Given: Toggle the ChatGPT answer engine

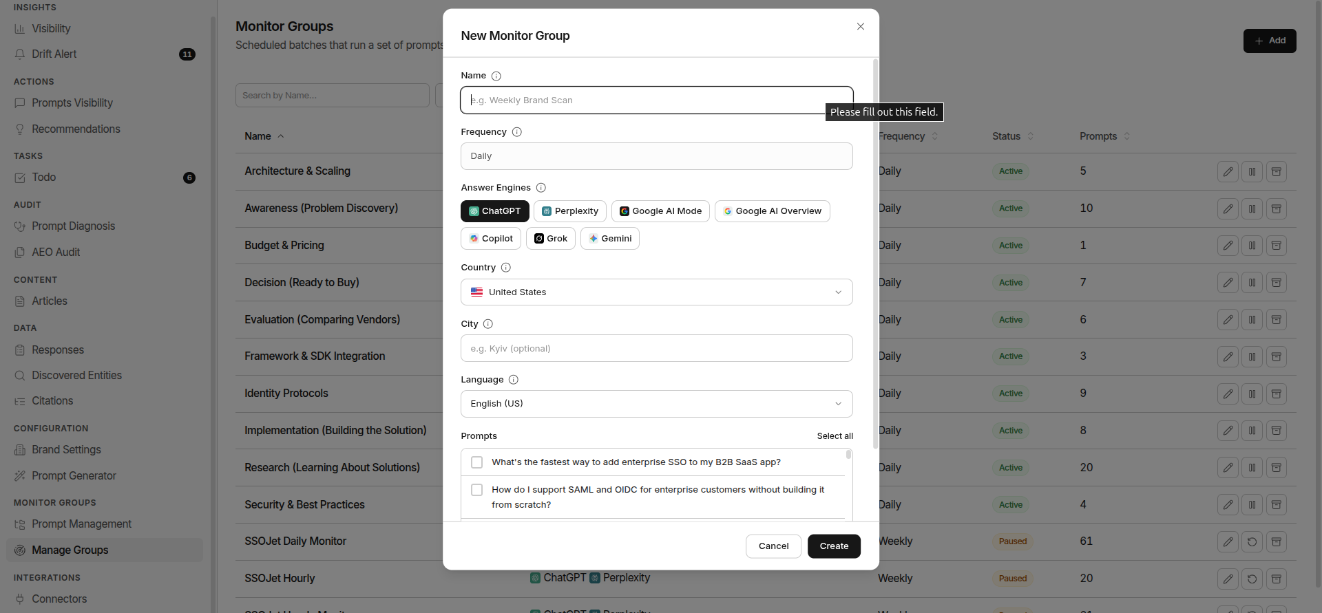Looking at the screenshot, I should pos(495,211).
